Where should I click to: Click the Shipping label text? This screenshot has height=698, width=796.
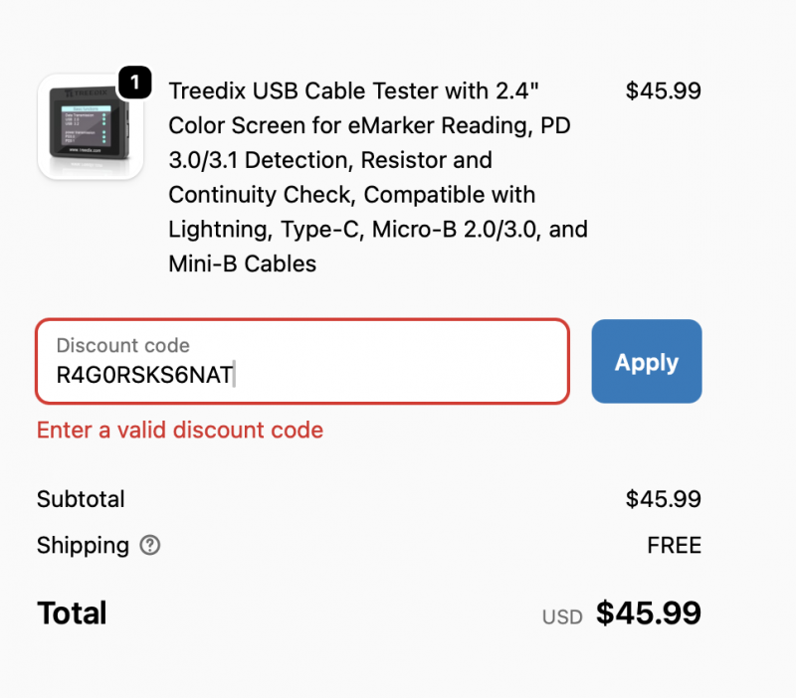(x=83, y=546)
